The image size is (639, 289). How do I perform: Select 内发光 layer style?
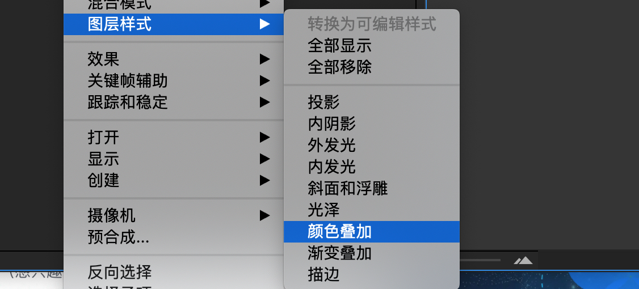click(x=371, y=167)
